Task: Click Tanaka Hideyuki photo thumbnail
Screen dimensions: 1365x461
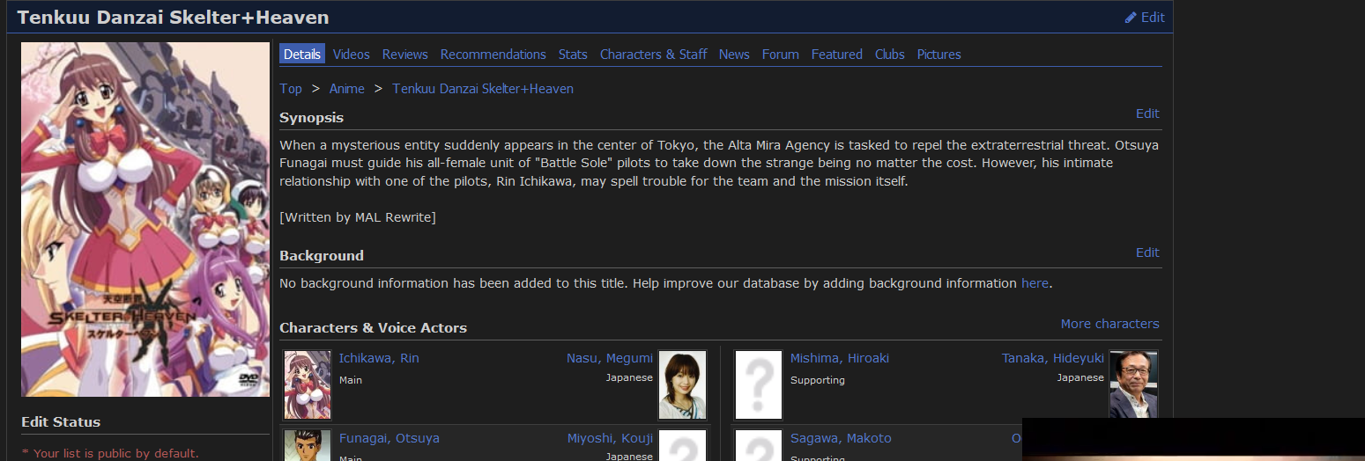Action: click(1133, 384)
